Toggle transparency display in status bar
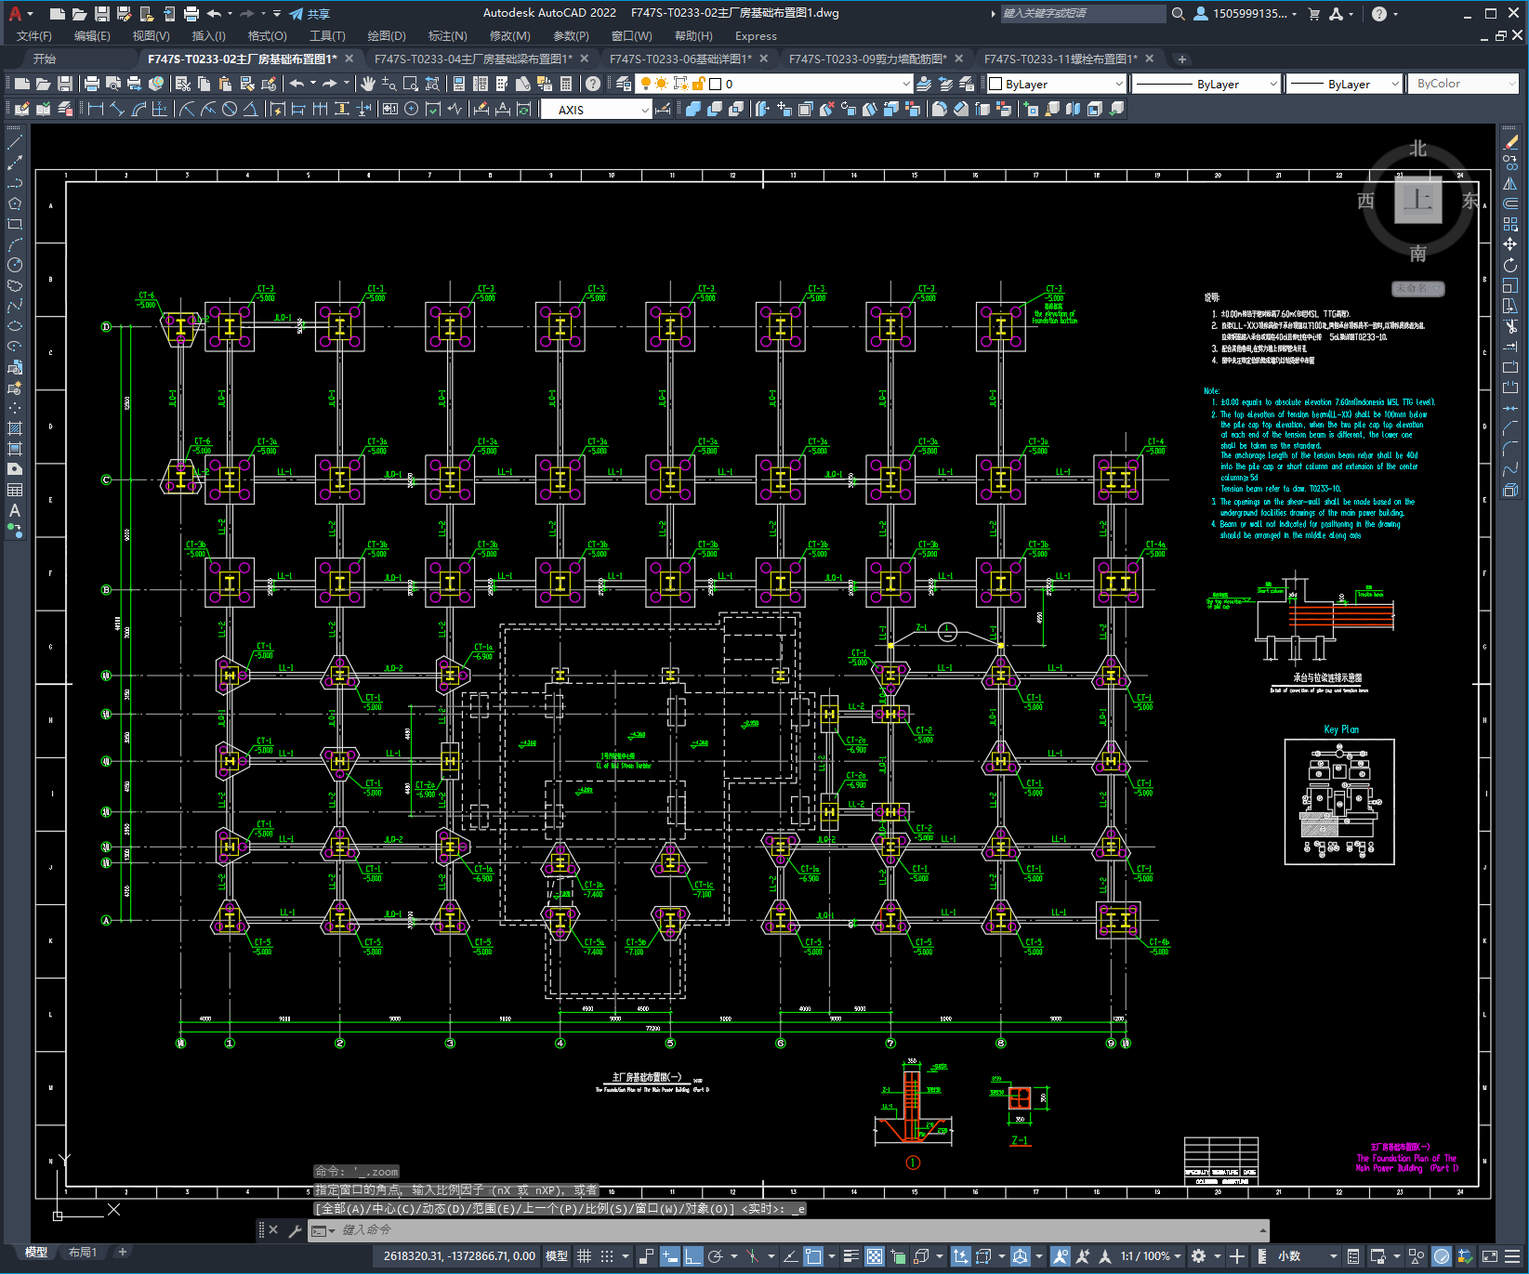 (875, 1256)
